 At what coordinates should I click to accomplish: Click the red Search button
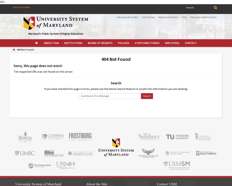(147, 96)
